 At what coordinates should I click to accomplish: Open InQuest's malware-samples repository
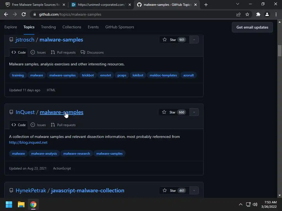tap(61, 112)
